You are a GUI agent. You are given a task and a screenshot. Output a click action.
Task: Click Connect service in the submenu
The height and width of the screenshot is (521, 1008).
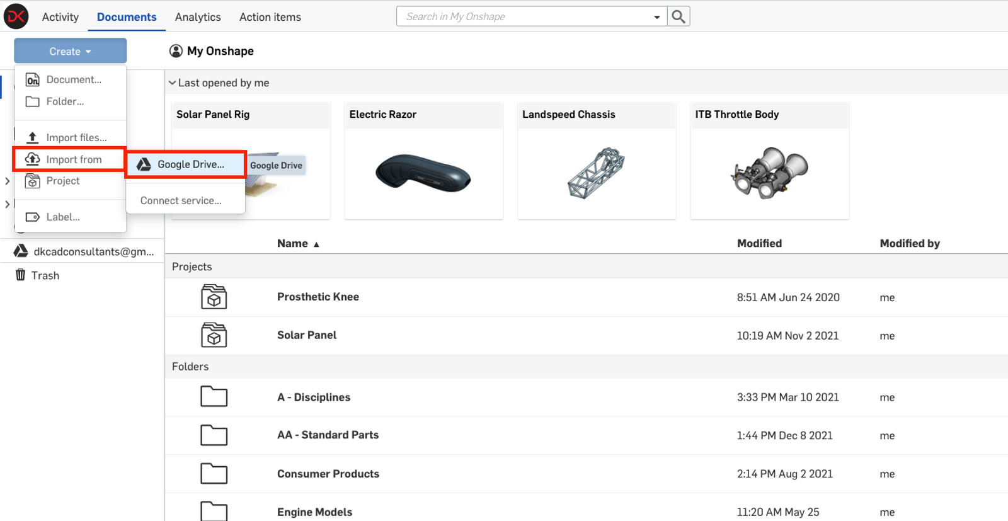click(x=180, y=200)
